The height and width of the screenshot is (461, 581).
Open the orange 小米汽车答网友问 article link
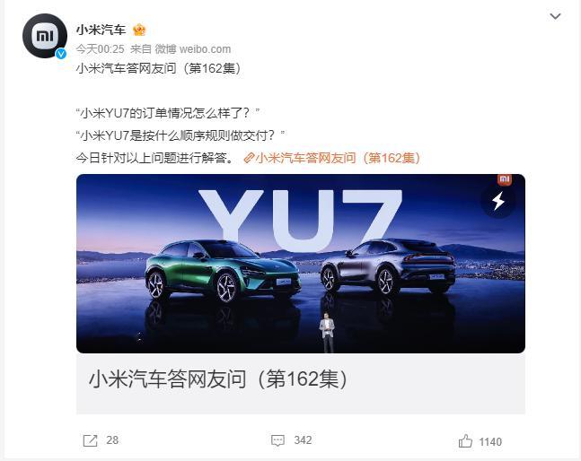[338, 158]
